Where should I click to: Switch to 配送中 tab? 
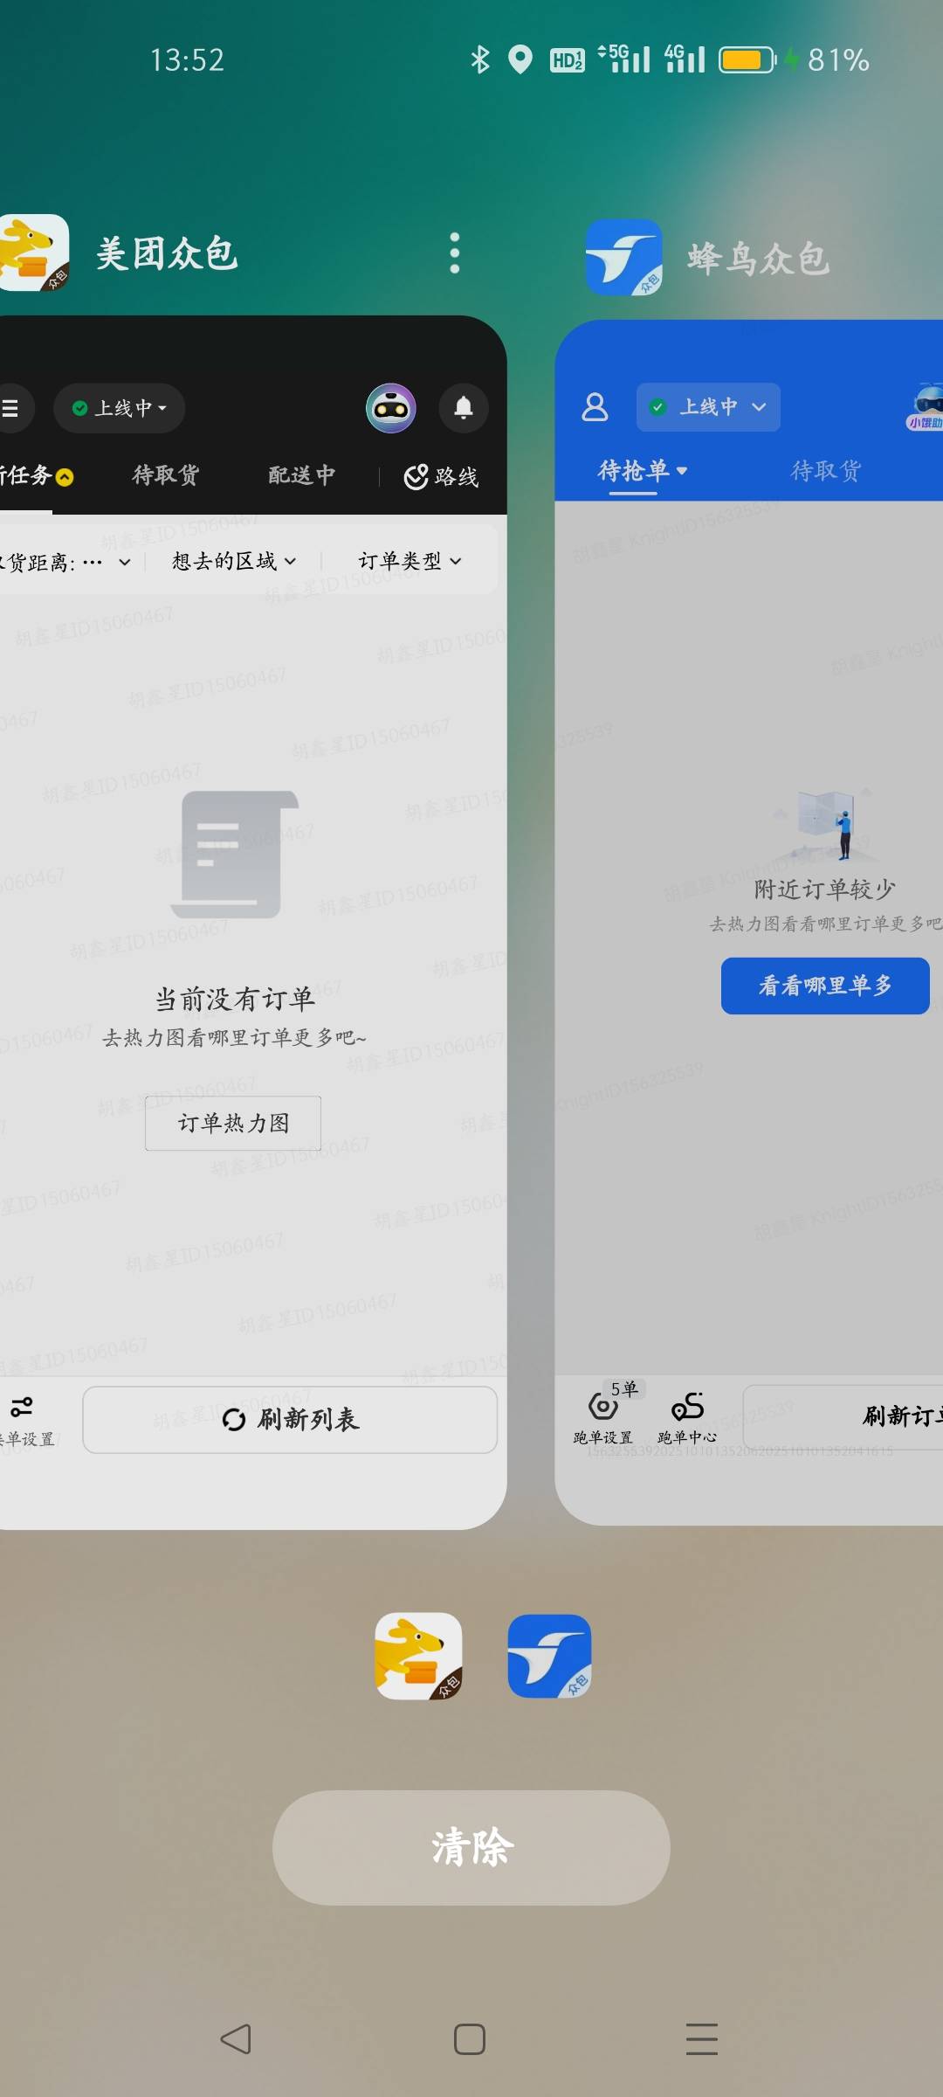coord(301,475)
